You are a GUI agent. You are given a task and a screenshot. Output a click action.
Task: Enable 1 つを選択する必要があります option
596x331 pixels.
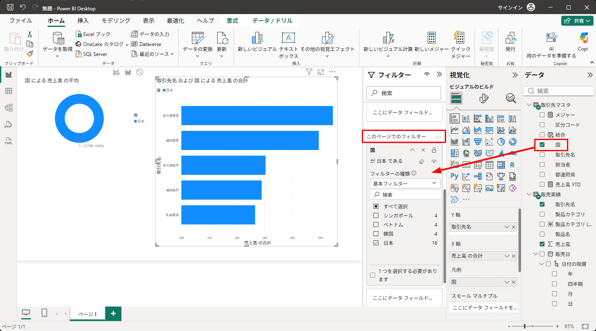[373, 275]
